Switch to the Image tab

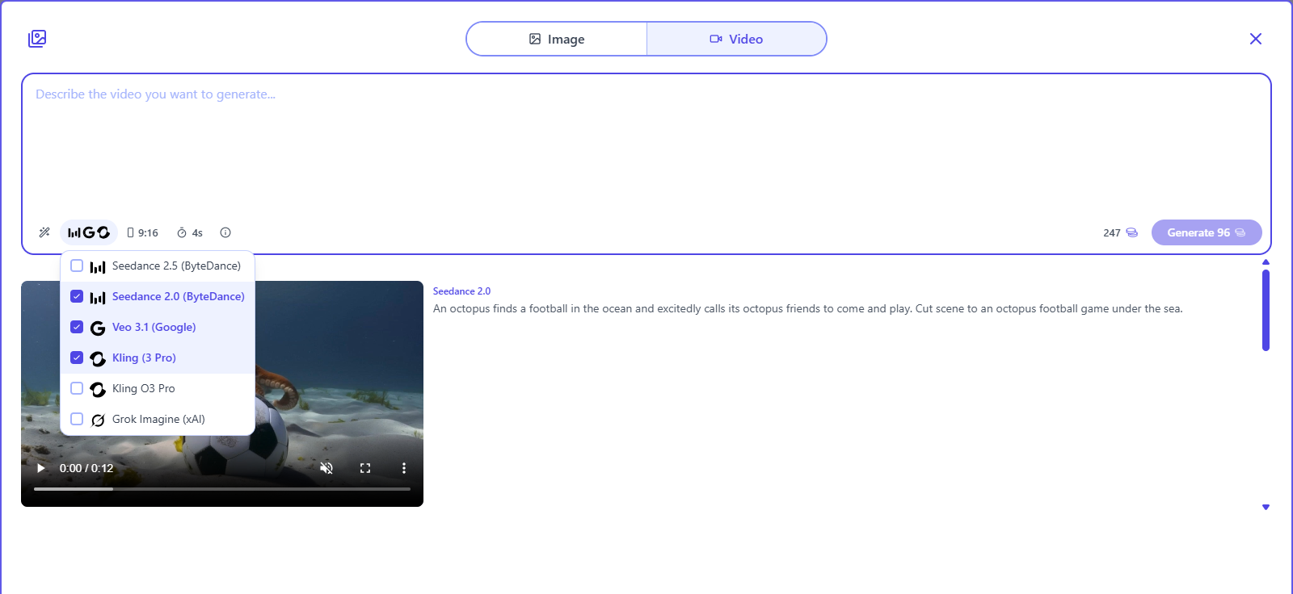tap(557, 39)
